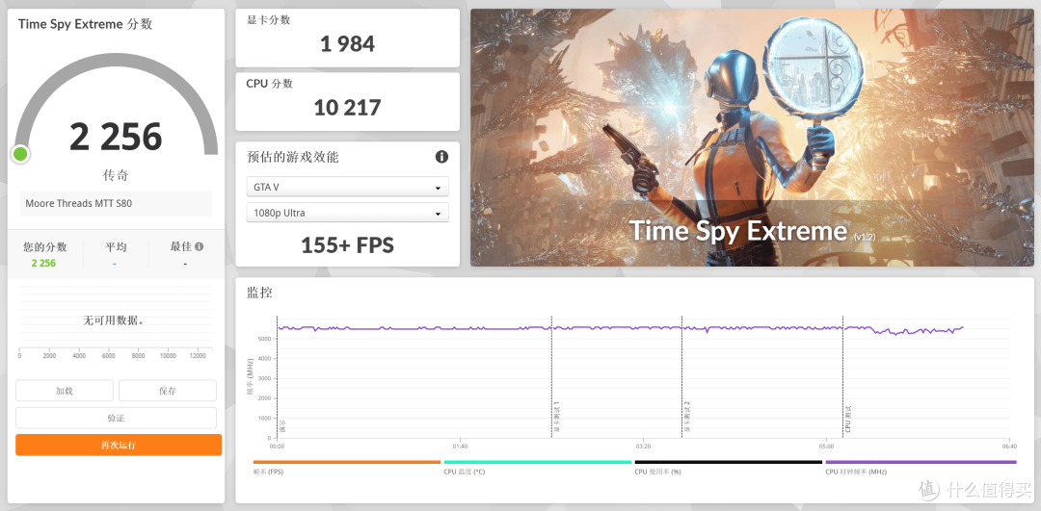Open the 1080p Ultra resolution dropdown
Image resolution: width=1041 pixels, height=511 pixels.
[347, 213]
